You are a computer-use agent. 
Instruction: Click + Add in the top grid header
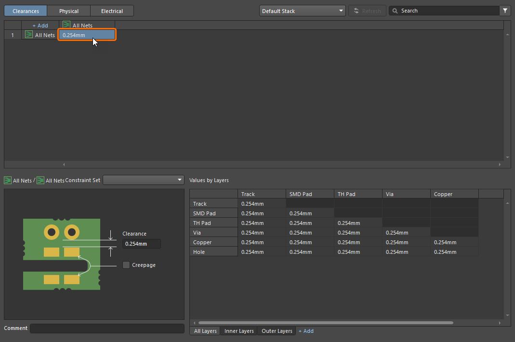40,25
